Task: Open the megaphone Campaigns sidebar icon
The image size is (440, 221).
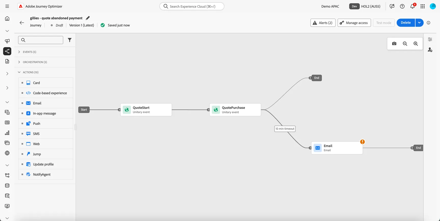Action: [x=7, y=41]
